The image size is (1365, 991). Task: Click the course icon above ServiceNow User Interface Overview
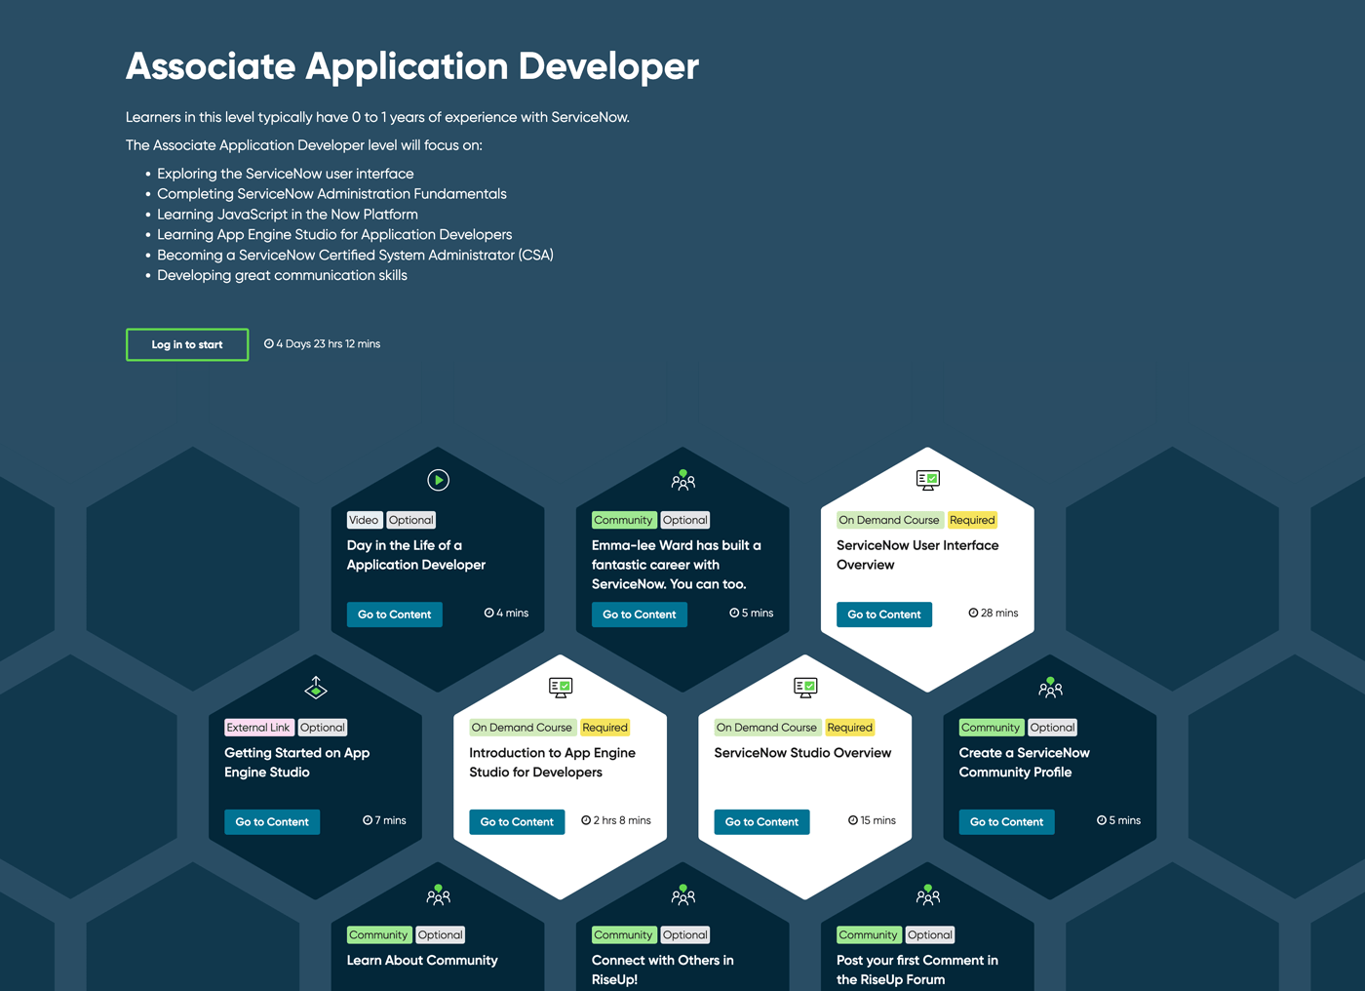(x=928, y=480)
